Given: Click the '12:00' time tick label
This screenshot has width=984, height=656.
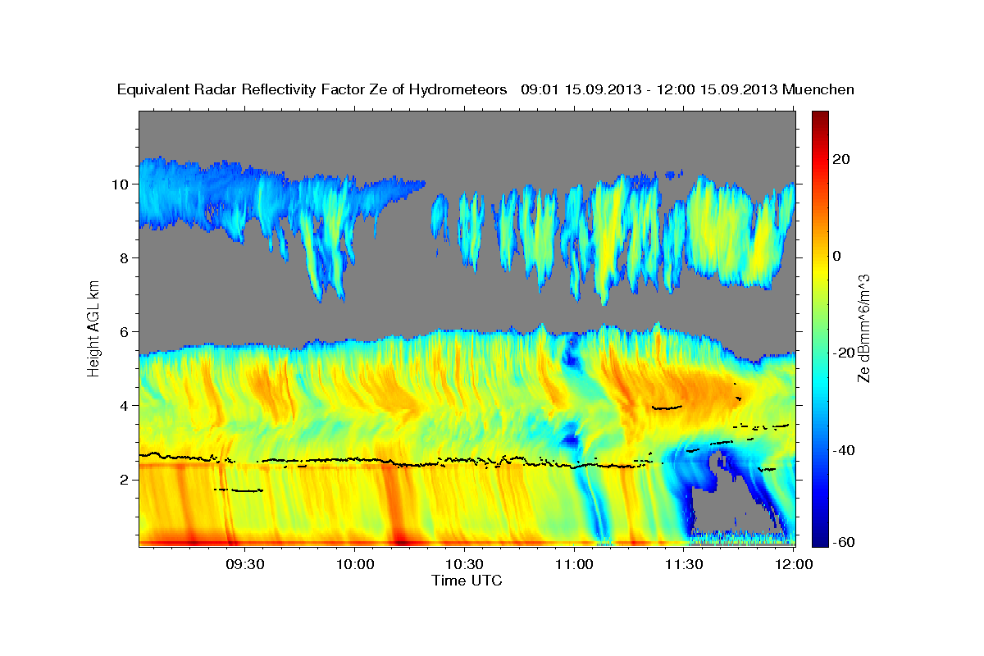Looking at the screenshot, I should (793, 565).
